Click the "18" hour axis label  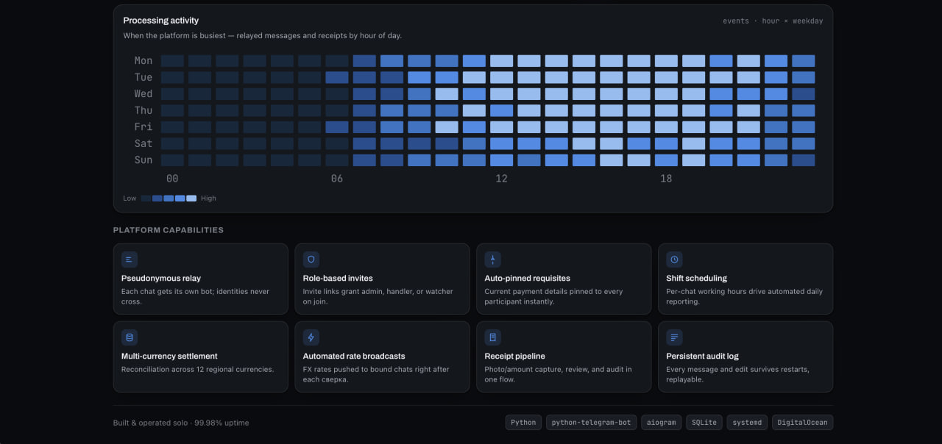(x=666, y=179)
